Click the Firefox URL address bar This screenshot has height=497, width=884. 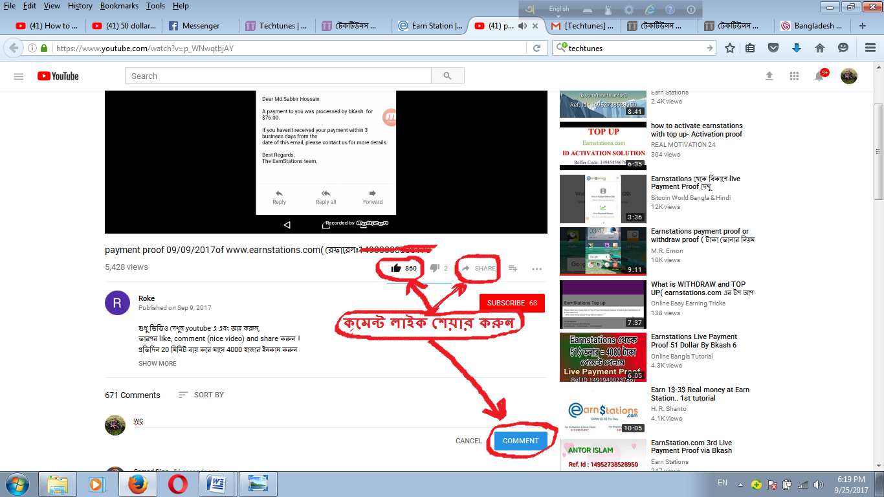[x=291, y=48]
